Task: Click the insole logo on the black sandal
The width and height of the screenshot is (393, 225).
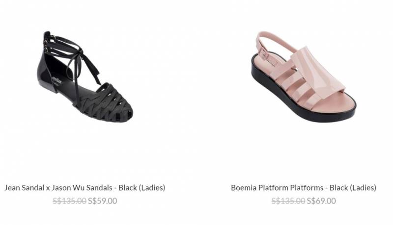Action: [56, 80]
